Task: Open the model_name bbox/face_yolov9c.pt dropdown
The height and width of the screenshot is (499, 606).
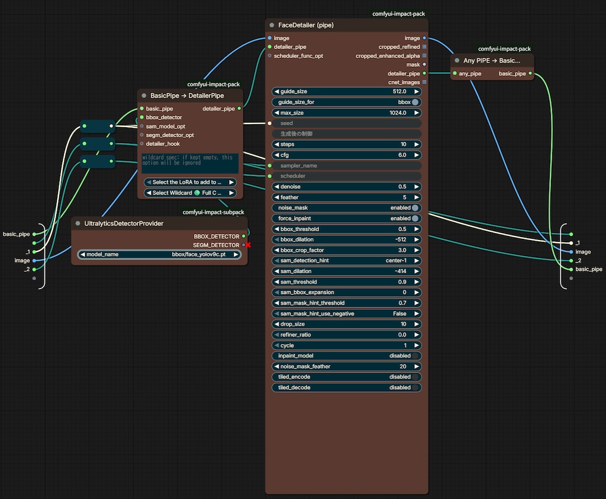Action: [159, 254]
